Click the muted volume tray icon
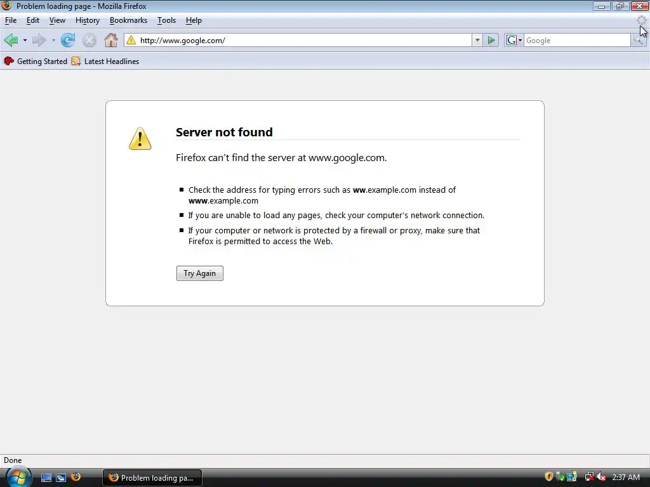The height and width of the screenshot is (487, 650). 602,477
